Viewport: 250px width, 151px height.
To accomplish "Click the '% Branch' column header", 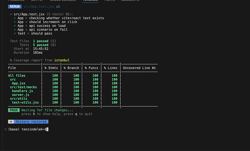I will (71, 68).
